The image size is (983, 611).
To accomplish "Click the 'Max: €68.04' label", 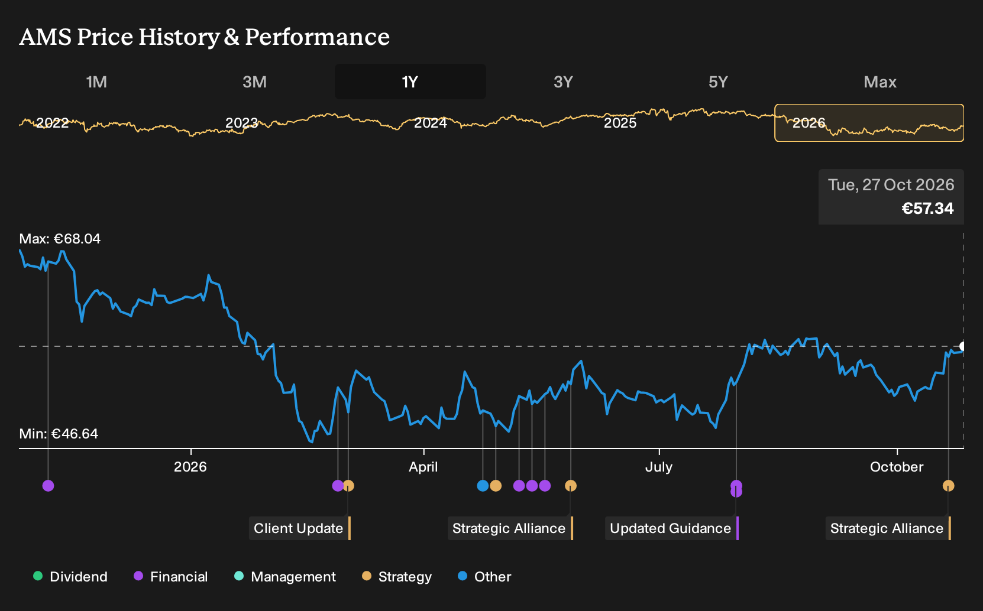I will point(60,239).
